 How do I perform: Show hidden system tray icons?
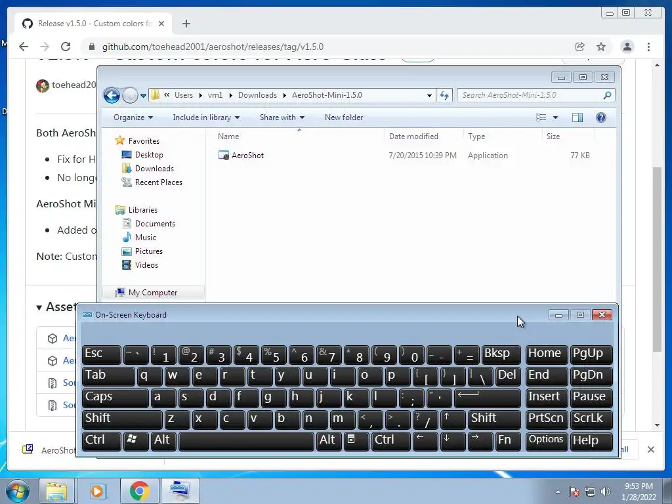click(x=558, y=492)
